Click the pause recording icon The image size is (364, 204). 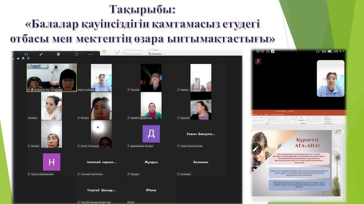pyautogui.click(x=26, y=54)
